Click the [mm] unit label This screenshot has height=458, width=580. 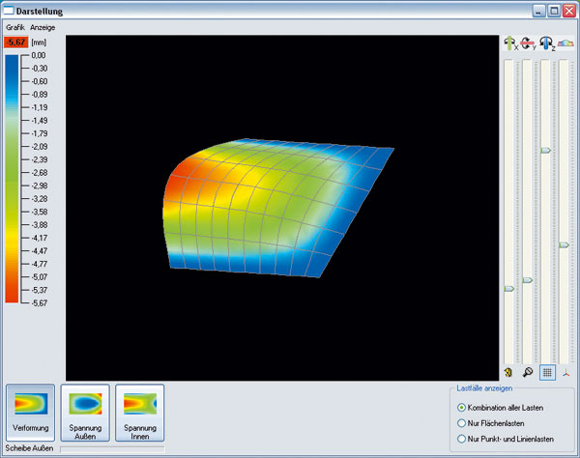39,43
